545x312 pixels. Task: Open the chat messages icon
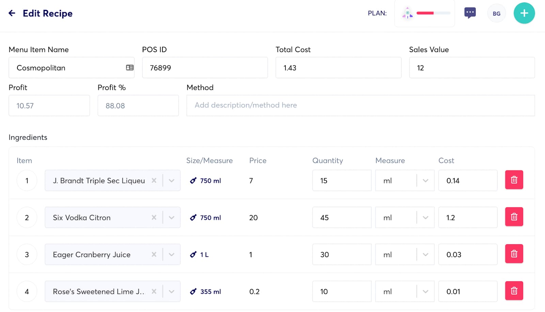click(470, 13)
